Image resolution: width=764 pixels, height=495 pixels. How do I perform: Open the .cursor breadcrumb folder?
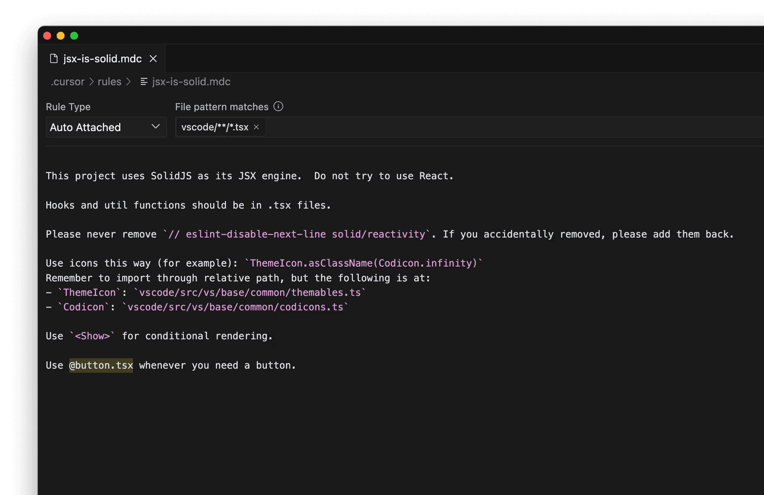[x=68, y=82]
